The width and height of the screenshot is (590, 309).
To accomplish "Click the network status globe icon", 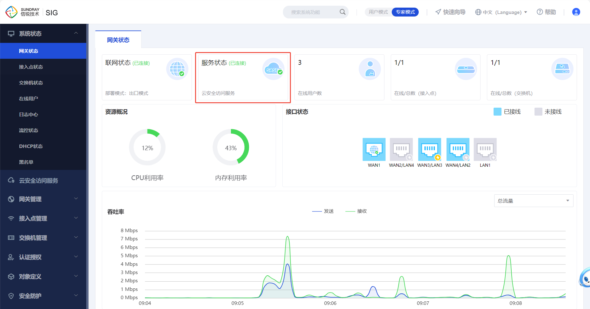I will pyautogui.click(x=177, y=69).
